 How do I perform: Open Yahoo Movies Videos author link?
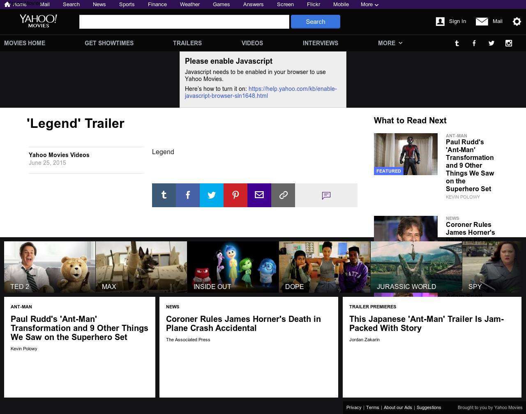click(59, 155)
